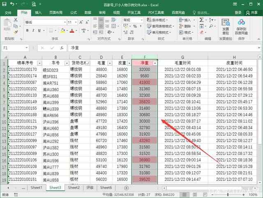Image resolution: width=263 pixels, height=198 pixels.
Task: Toggle italic formatting
Action: [x=33, y=31]
